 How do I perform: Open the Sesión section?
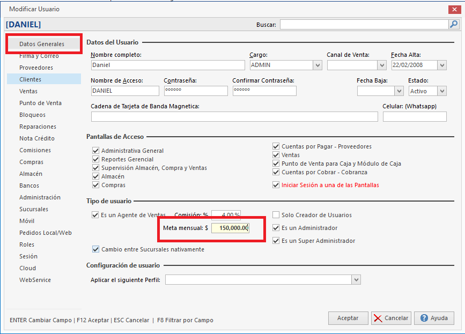(44, 256)
